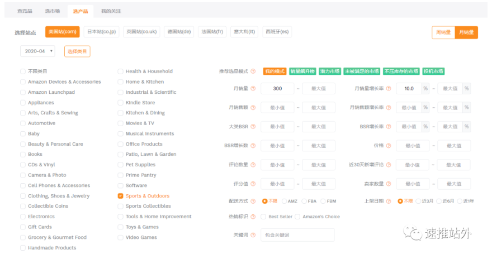Enable Best Seller checkbox

(263, 217)
